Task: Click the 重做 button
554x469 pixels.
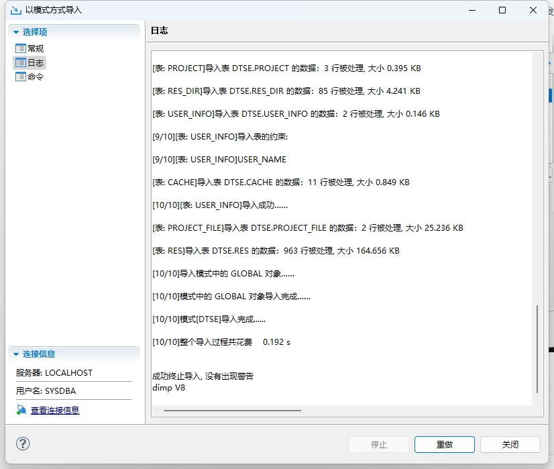Action: click(445, 444)
